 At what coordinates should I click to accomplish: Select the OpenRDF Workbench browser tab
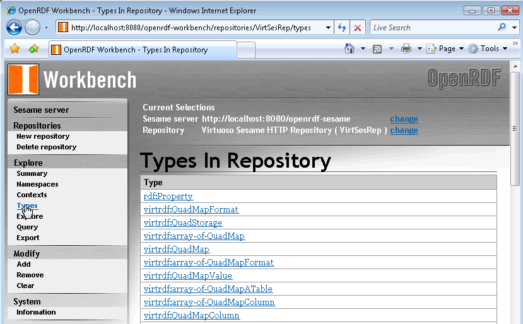tap(142, 50)
